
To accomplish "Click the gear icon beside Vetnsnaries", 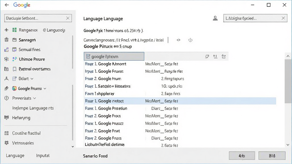I will point(7,143).
